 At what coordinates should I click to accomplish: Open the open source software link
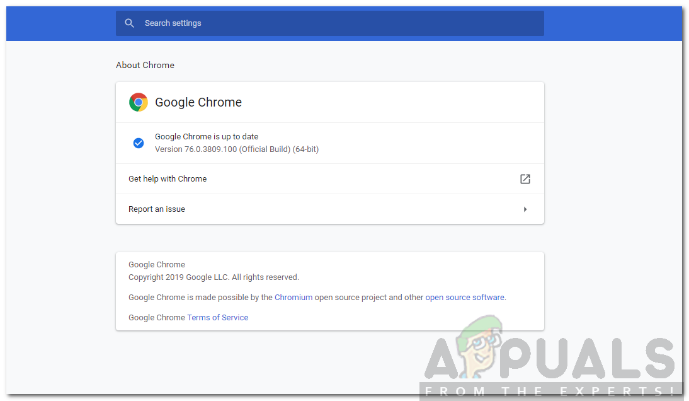[x=465, y=297]
